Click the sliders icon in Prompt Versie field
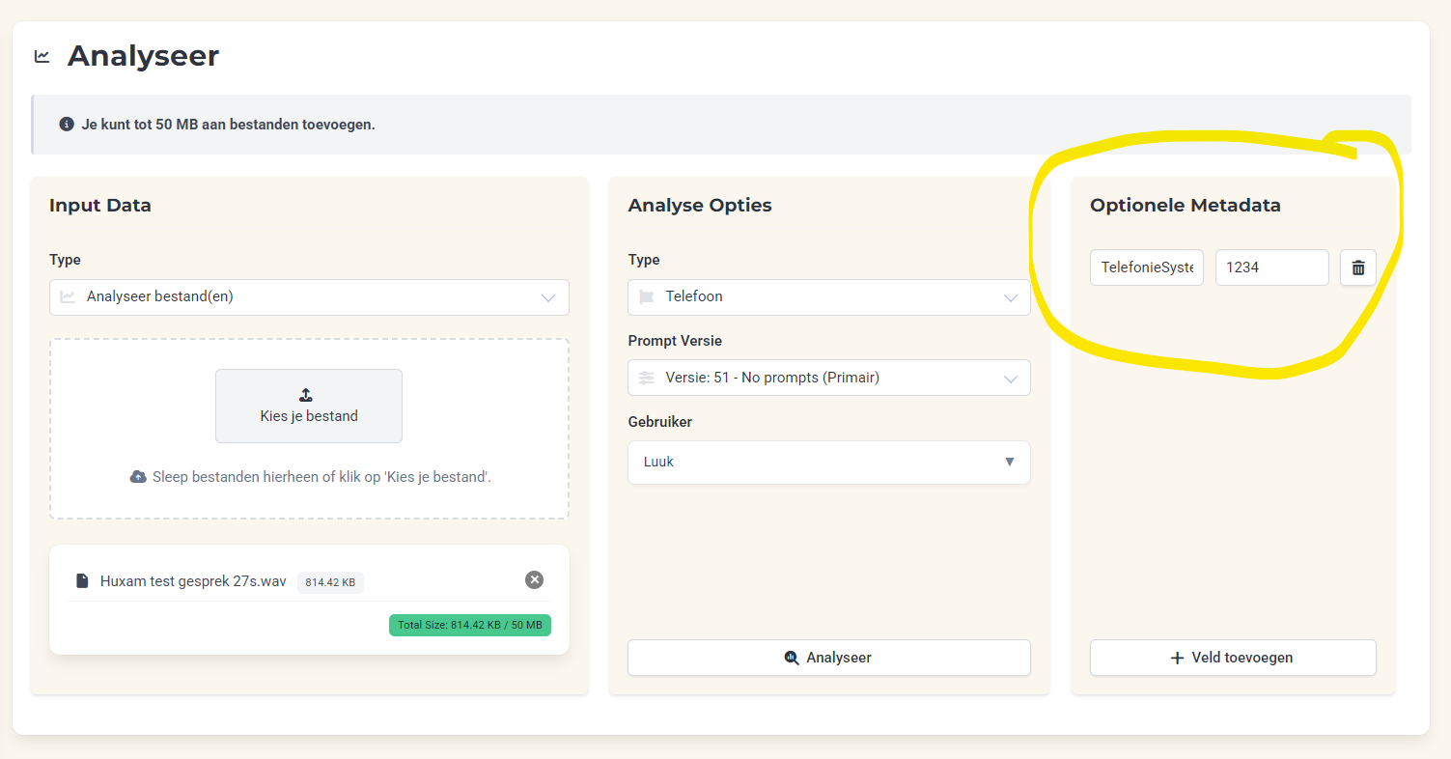1451x759 pixels. tap(647, 378)
